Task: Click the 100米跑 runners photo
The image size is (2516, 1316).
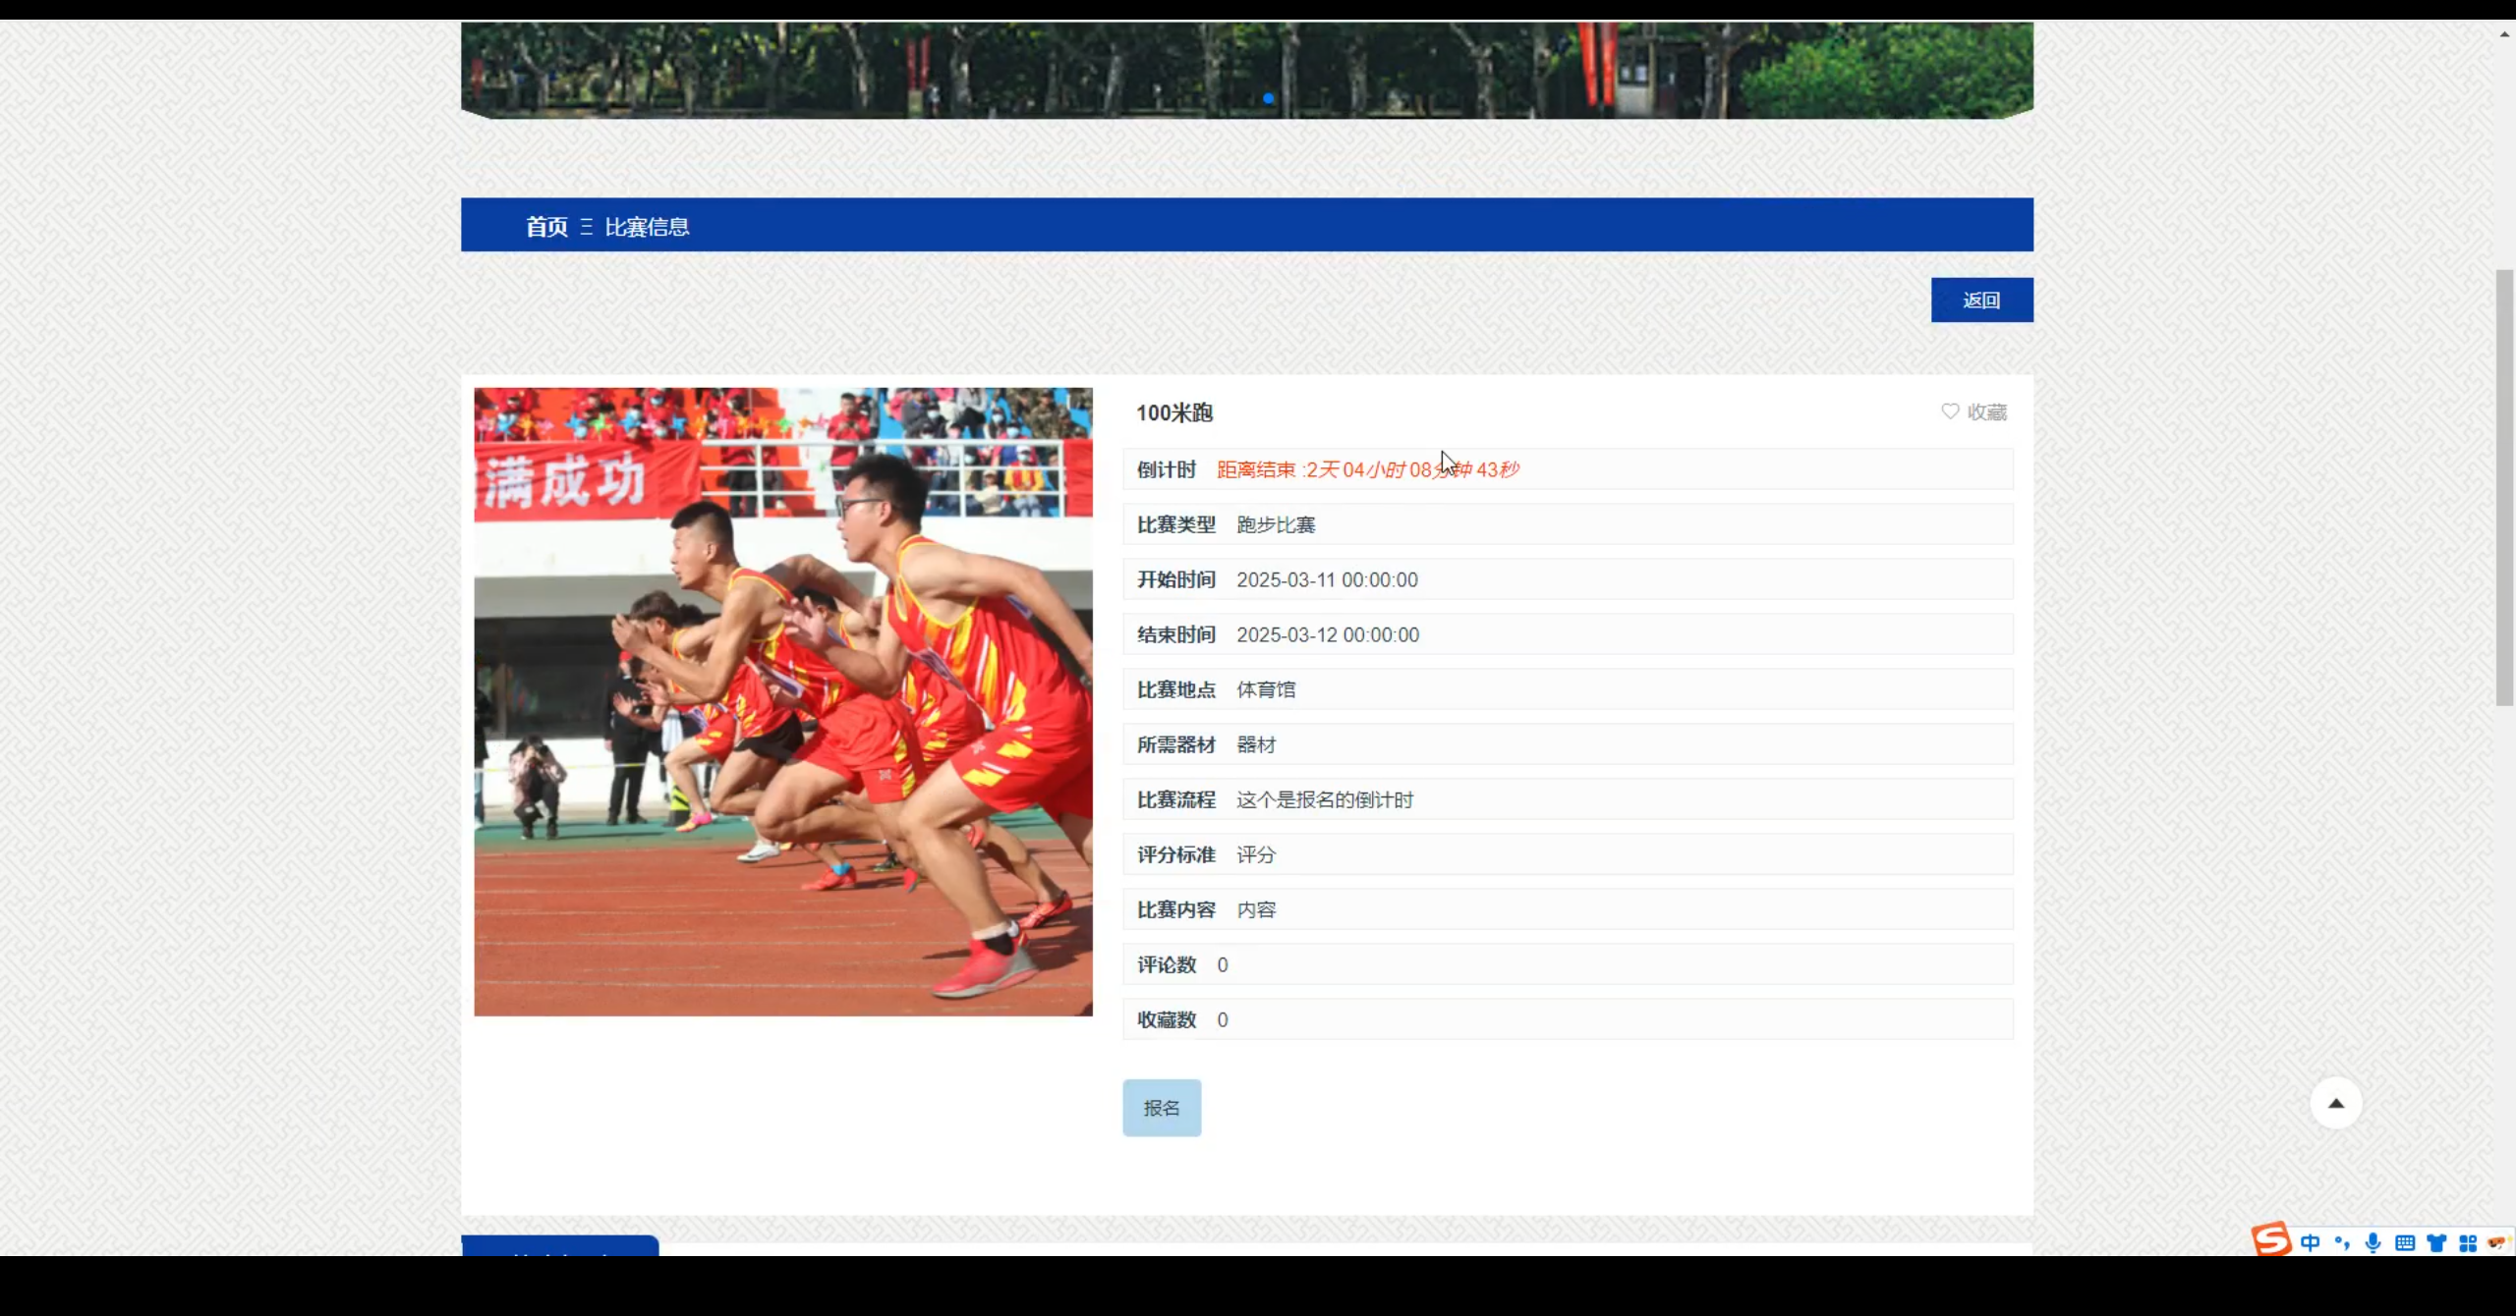Action: 783,701
